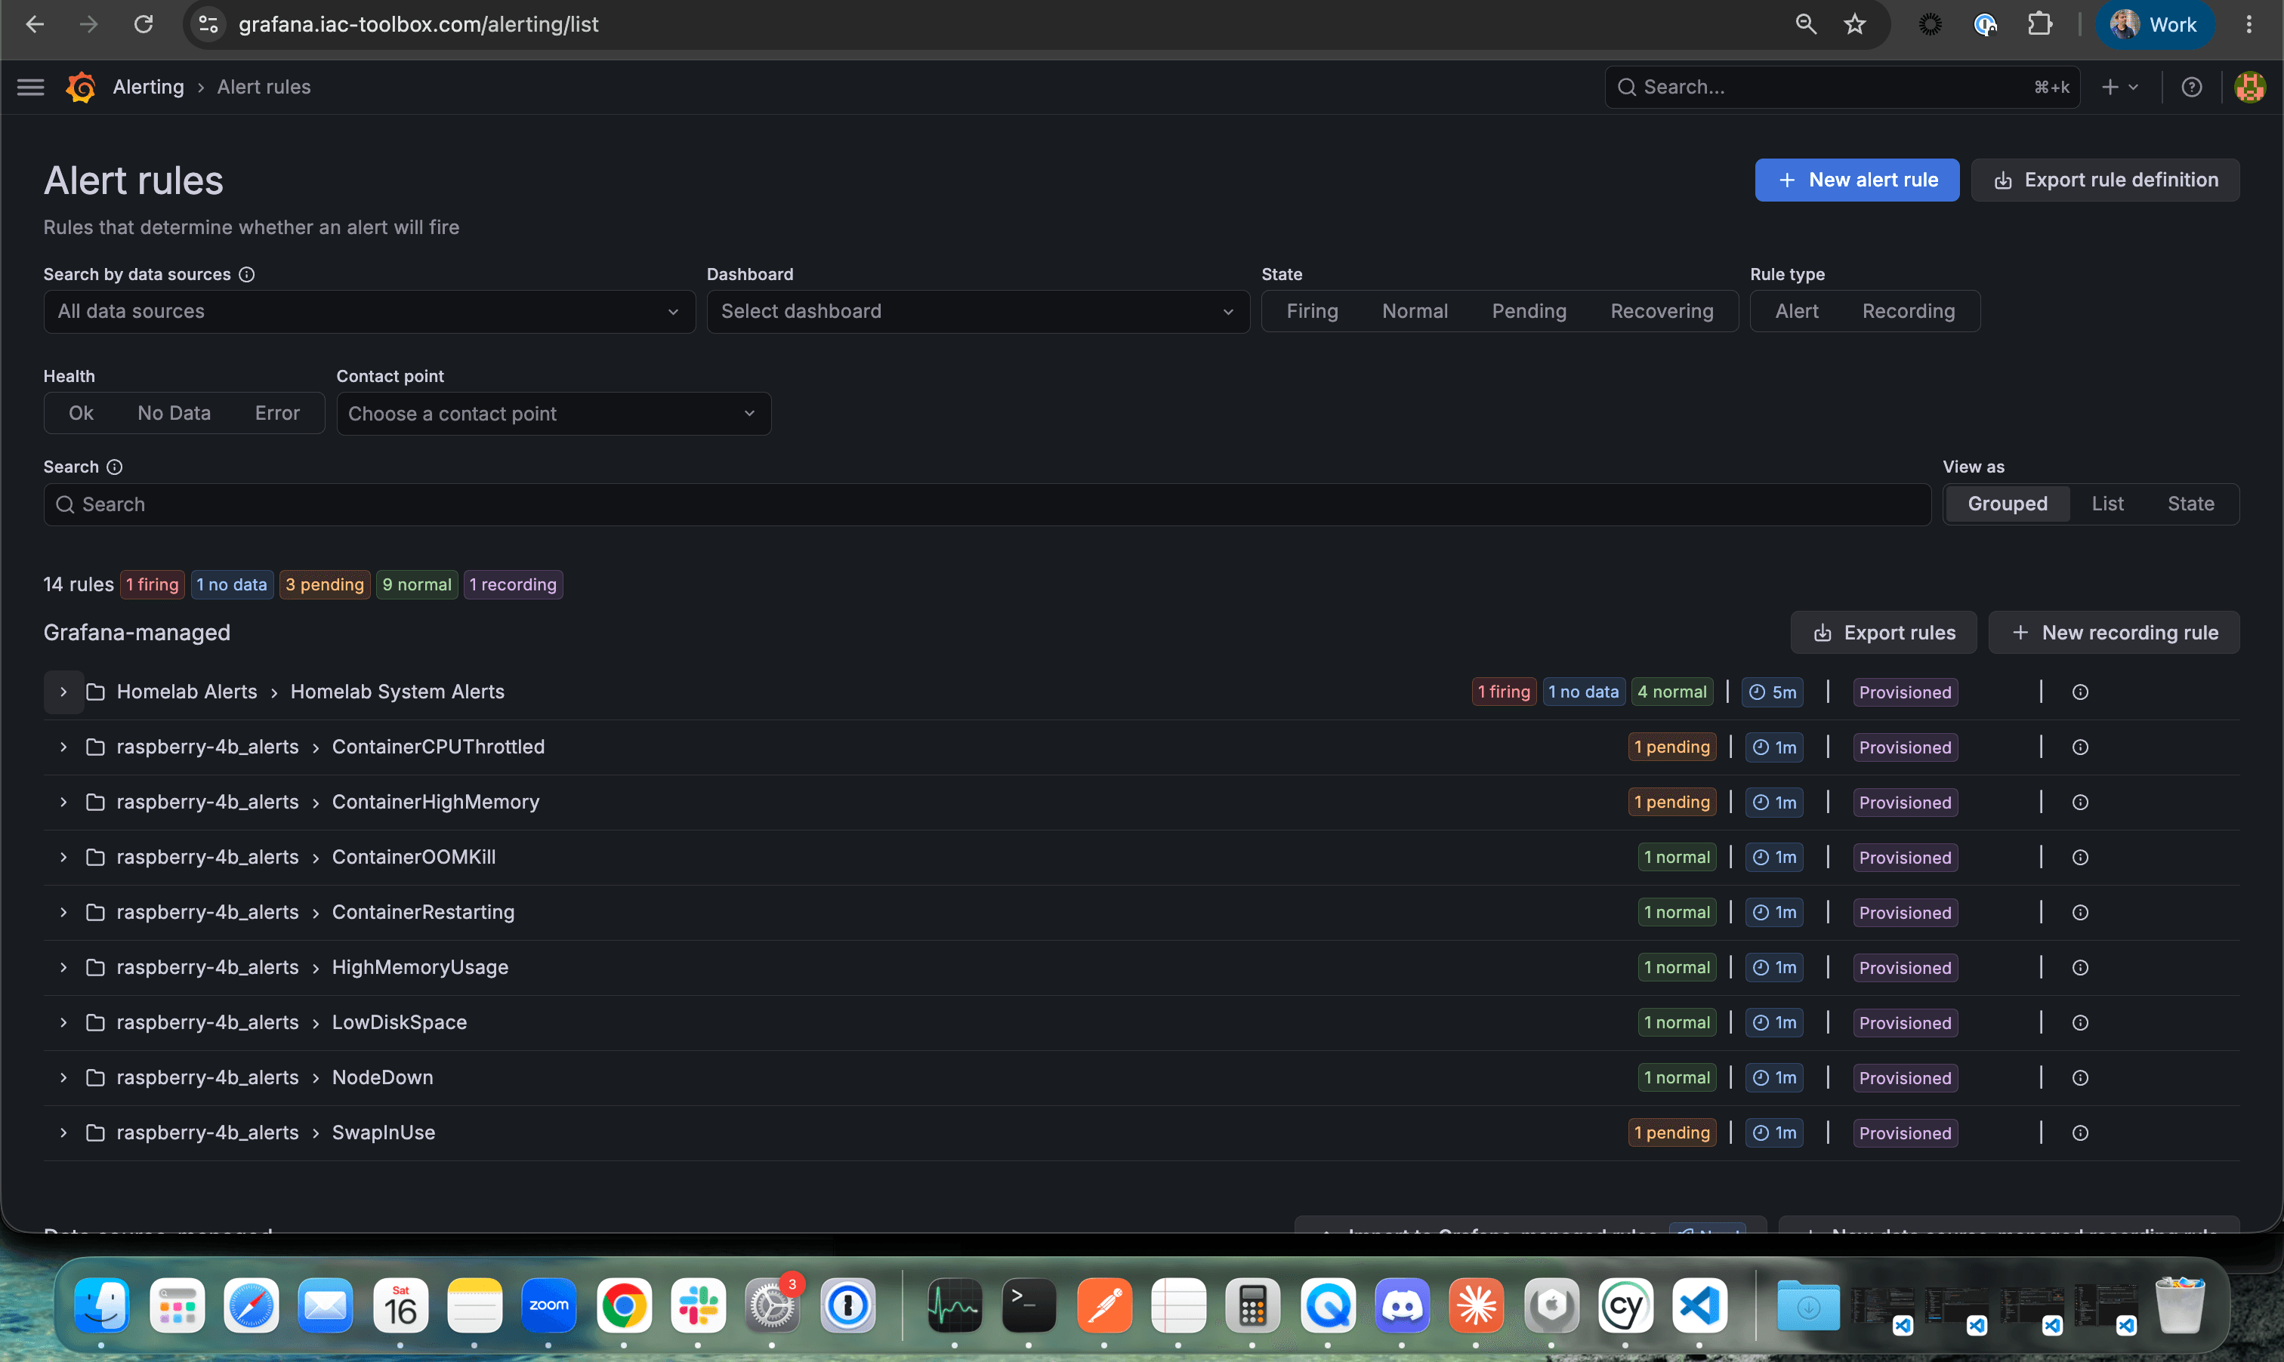Click Export rules button
The image size is (2284, 1362).
1883,633
